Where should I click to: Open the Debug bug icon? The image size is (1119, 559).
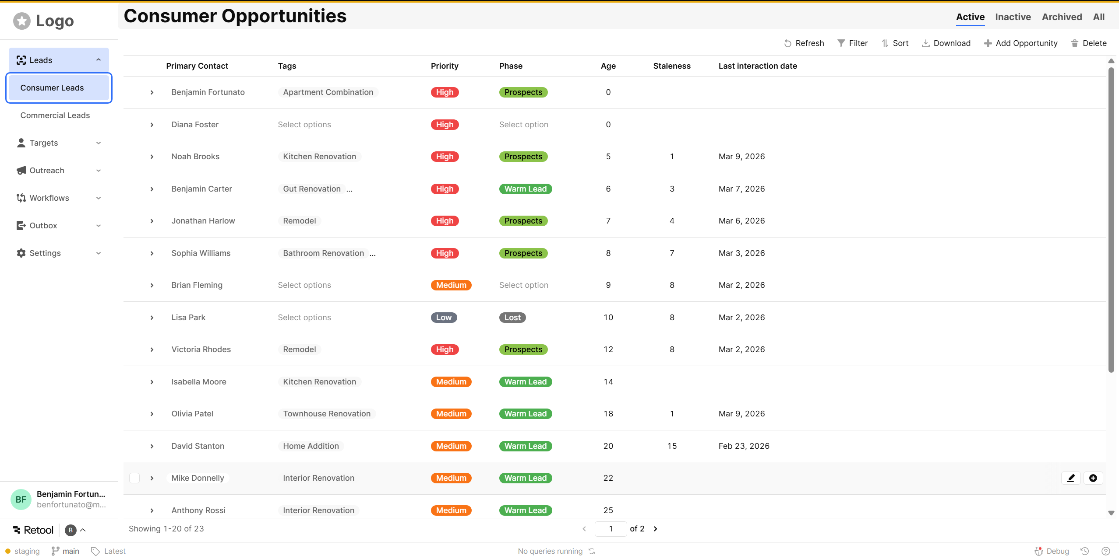tap(1038, 551)
